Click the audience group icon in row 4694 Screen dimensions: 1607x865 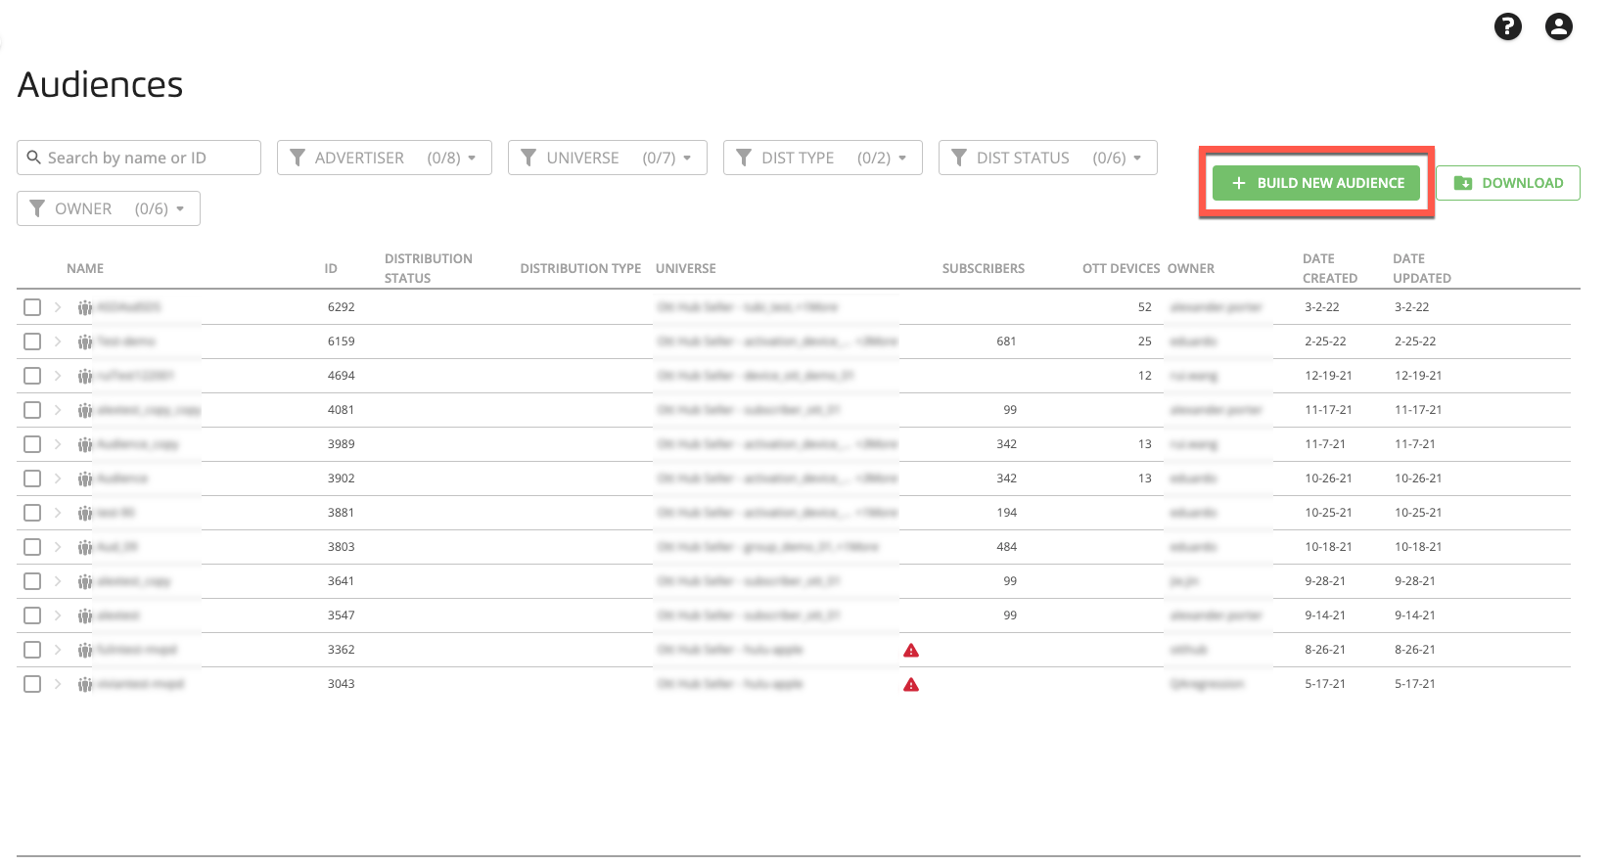pos(85,376)
